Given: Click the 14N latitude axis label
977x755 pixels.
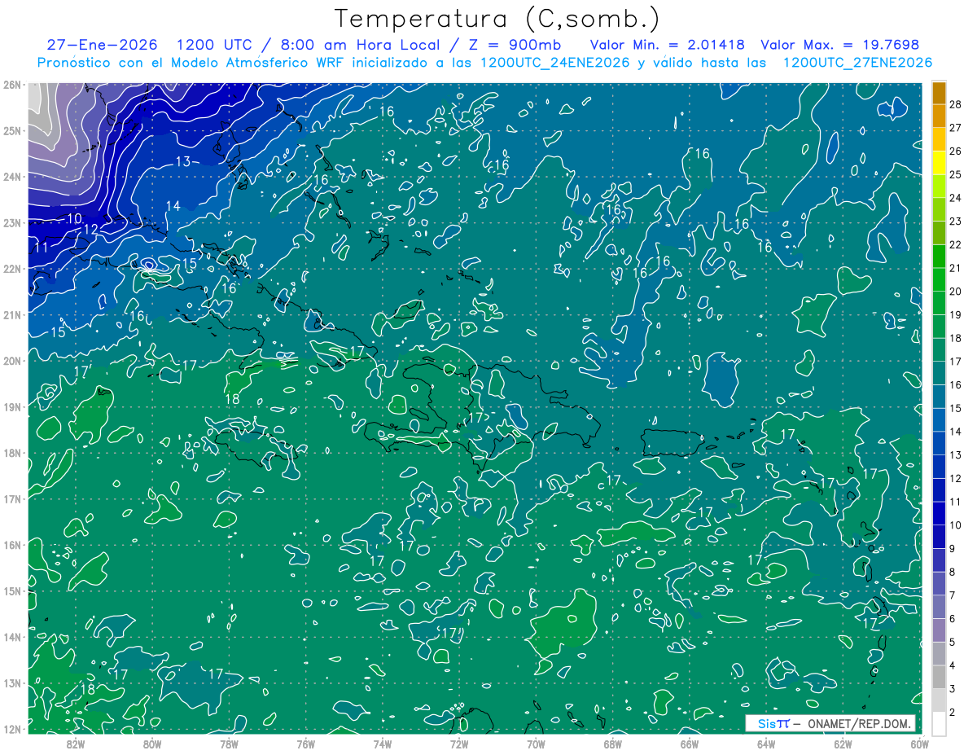Looking at the screenshot, I should coord(11,636).
